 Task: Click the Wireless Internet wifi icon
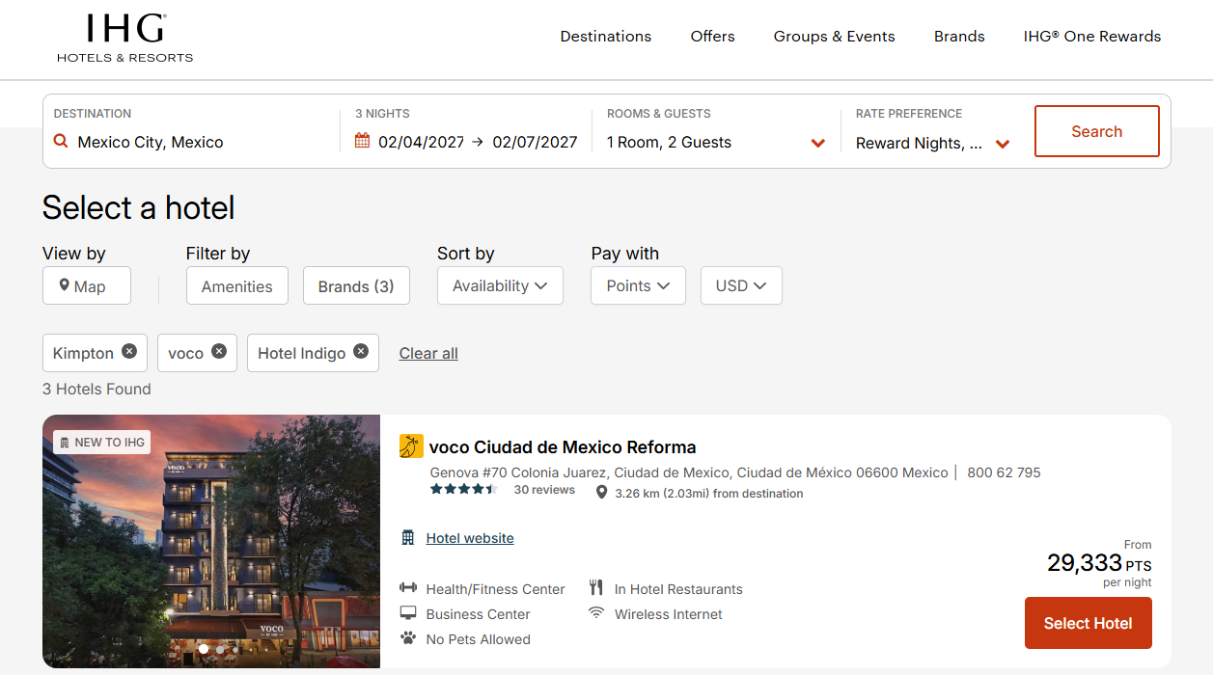point(596,612)
